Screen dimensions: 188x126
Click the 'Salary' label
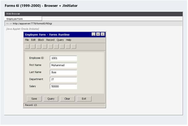32,86
